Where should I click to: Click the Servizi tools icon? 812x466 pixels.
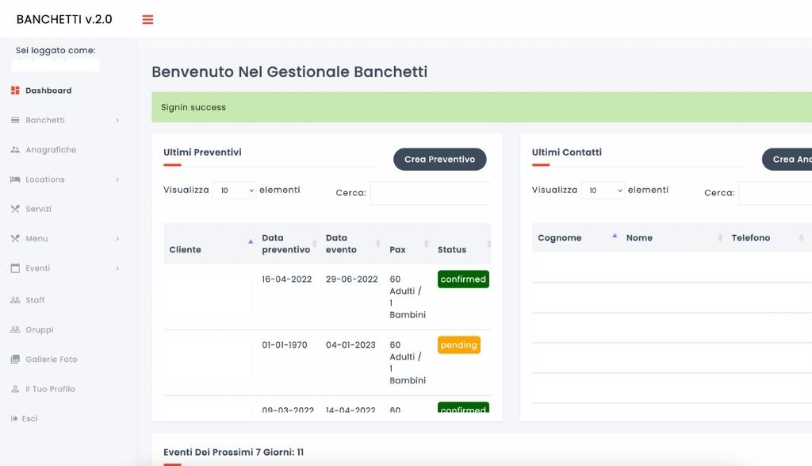coord(15,210)
